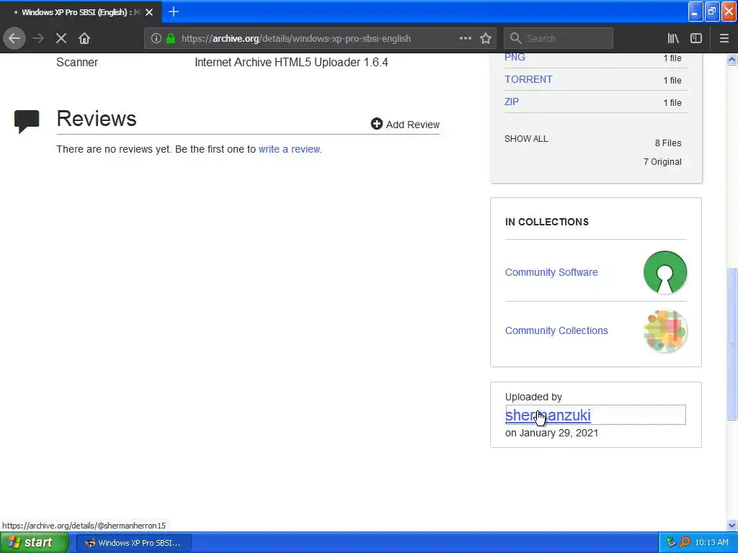The height and width of the screenshot is (553, 738).
Task: Click the taskbar clock showing 10:13 AM
Action: click(x=711, y=543)
